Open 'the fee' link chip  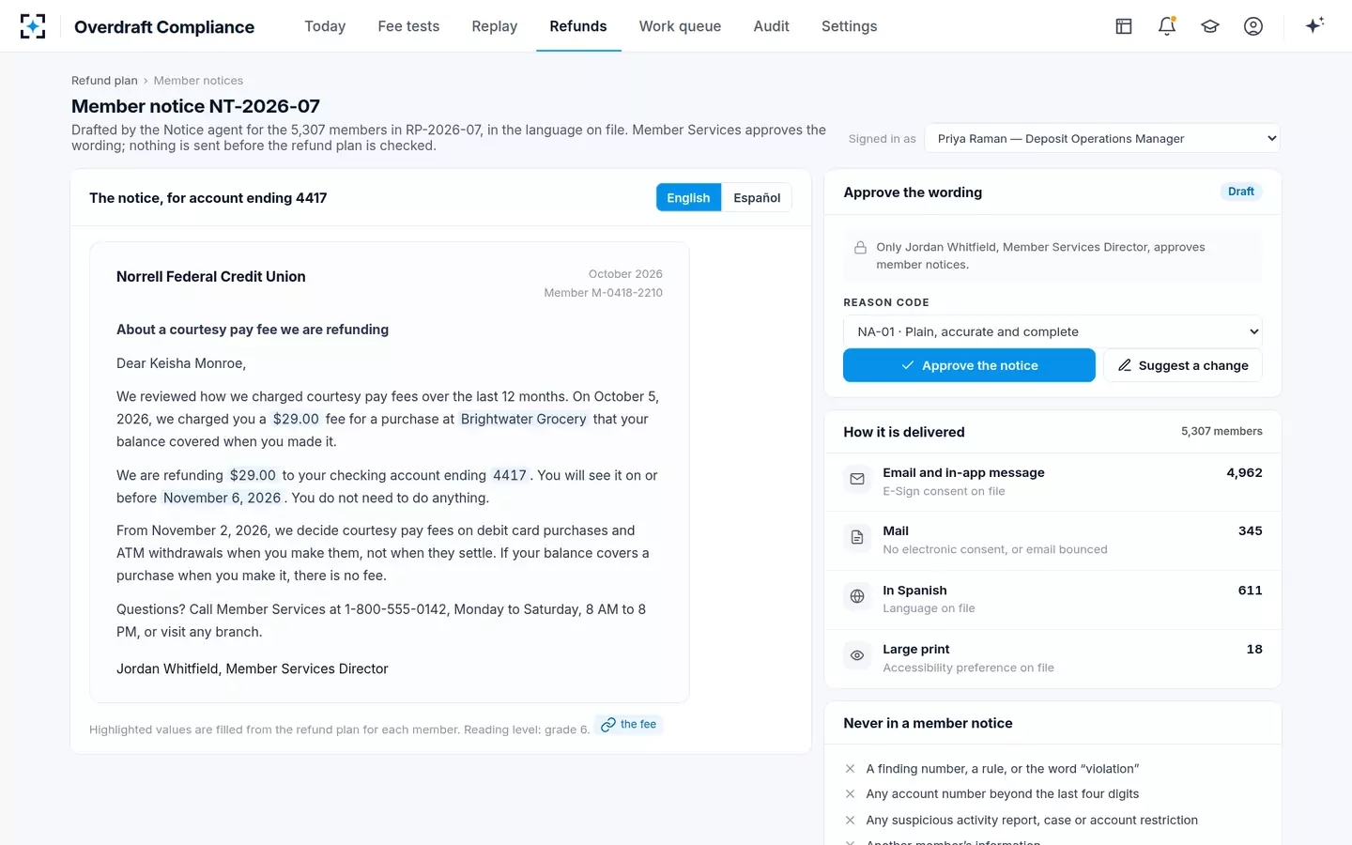629,725
